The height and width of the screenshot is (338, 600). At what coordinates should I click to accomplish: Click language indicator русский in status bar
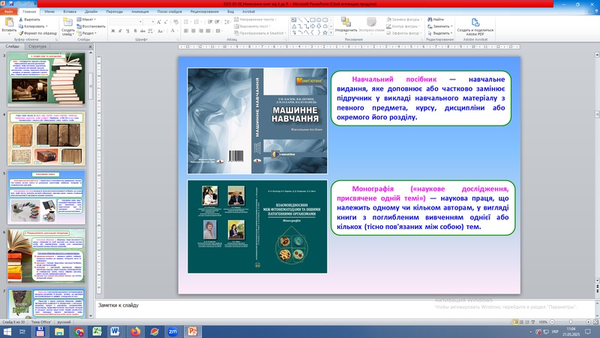click(x=64, y=322)
